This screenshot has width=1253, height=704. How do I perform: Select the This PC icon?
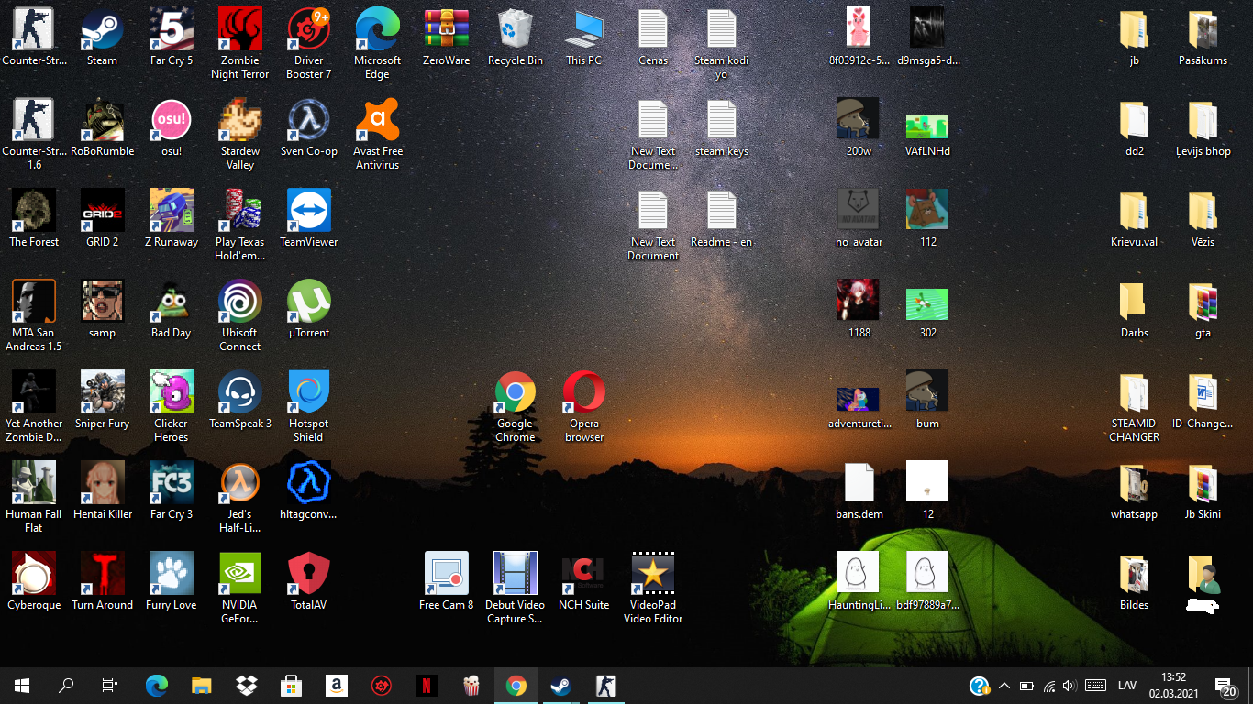click(584, 38)
